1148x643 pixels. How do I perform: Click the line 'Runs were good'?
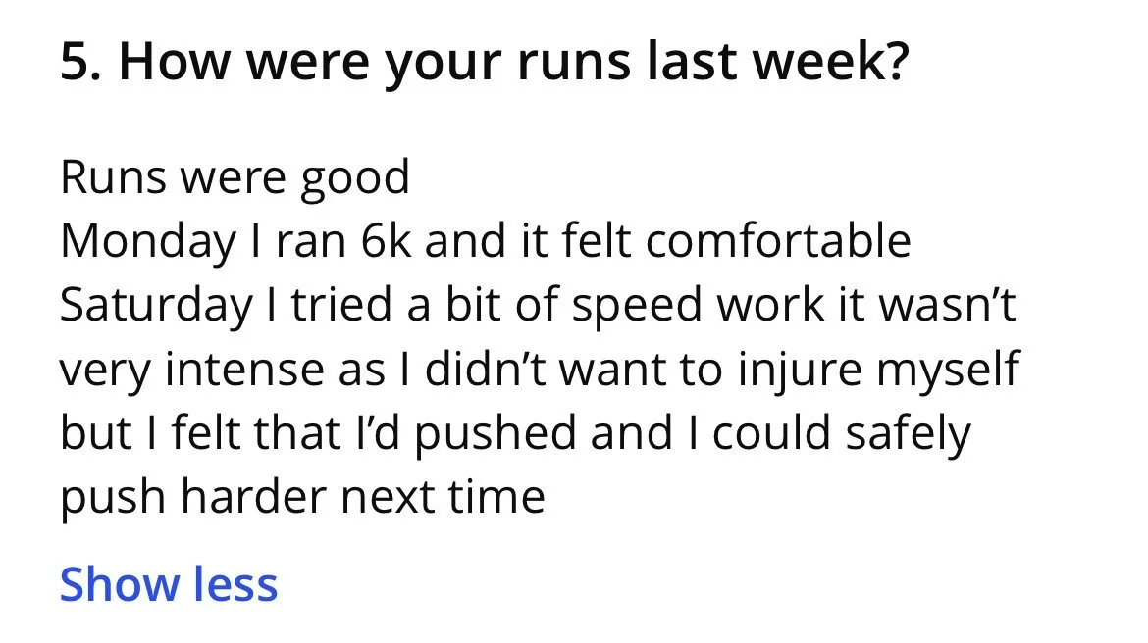click(x=235, y=178)
